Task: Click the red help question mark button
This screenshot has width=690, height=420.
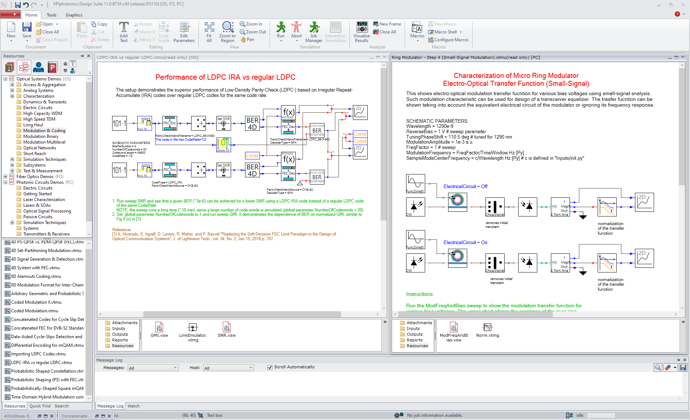Action: click(677, 14)
